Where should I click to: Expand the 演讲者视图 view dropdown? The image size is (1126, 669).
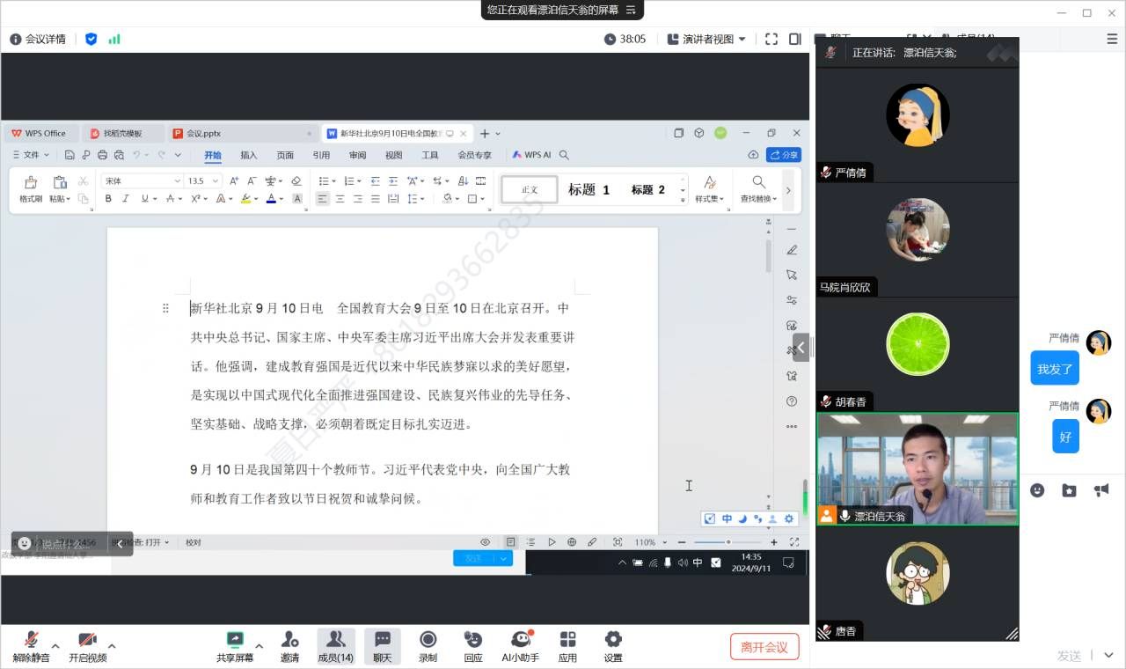[x=707, y=39]
